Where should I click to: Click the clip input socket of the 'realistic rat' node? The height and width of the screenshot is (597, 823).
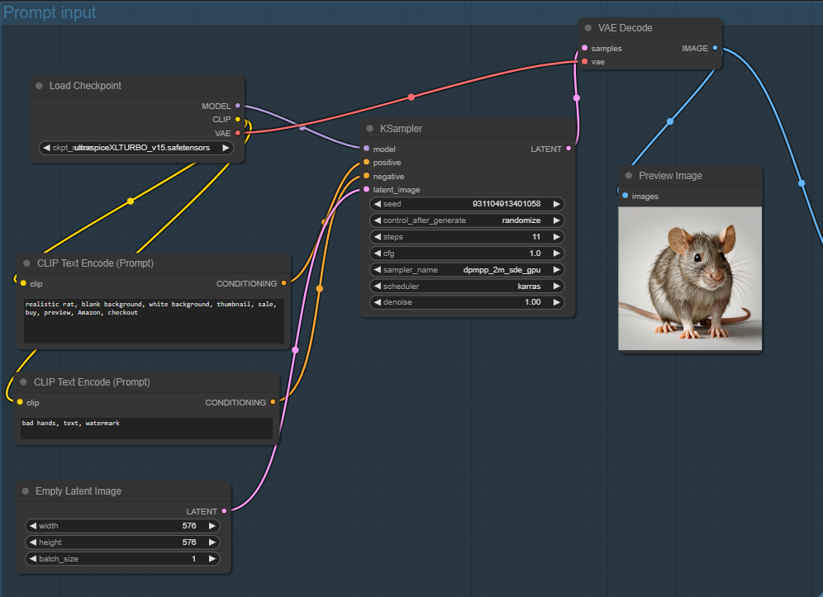coord(23,283)
